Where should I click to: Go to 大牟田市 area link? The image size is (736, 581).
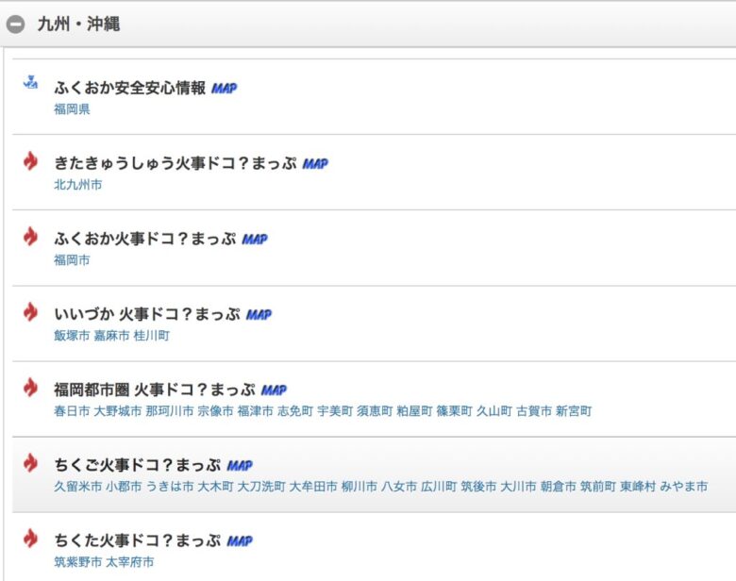point(313,487)
